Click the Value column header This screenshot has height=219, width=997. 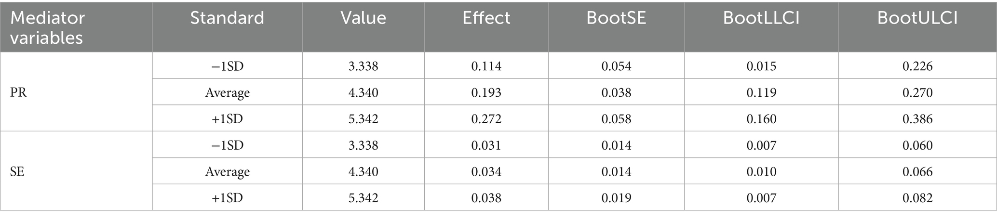coord(363,18)
